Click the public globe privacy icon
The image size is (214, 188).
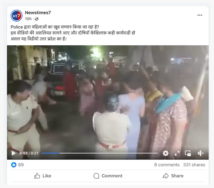point(37,19)
